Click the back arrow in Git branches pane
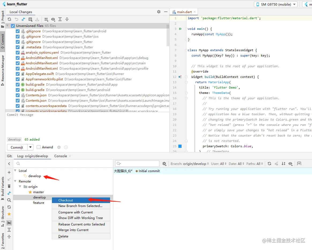The height and width of the screenshot is (250, 312). (9, 164)
